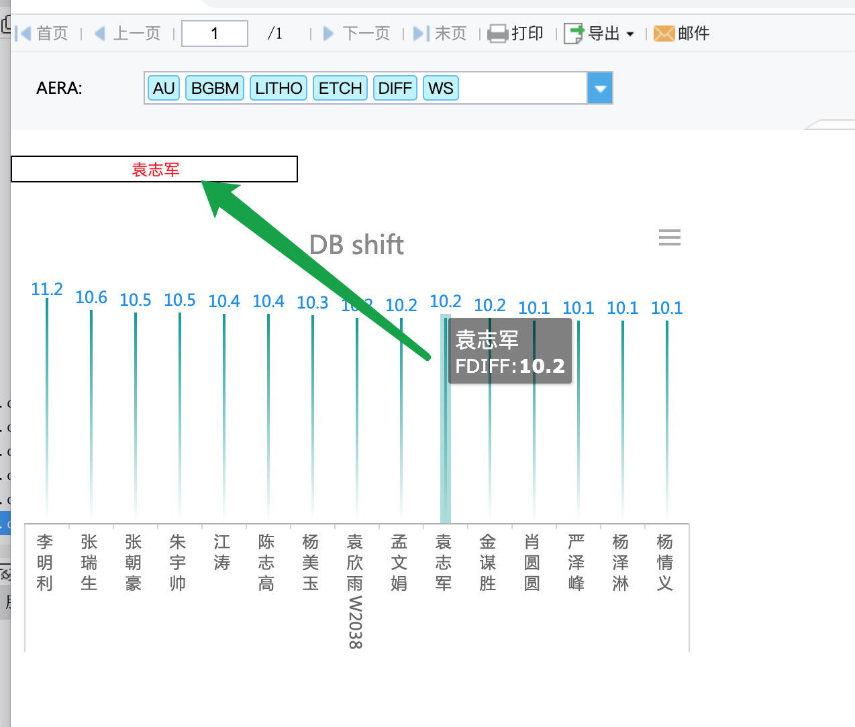855x727 pixels.
Task: Go to first page via 首页 icon
Action: click(23, 33)
